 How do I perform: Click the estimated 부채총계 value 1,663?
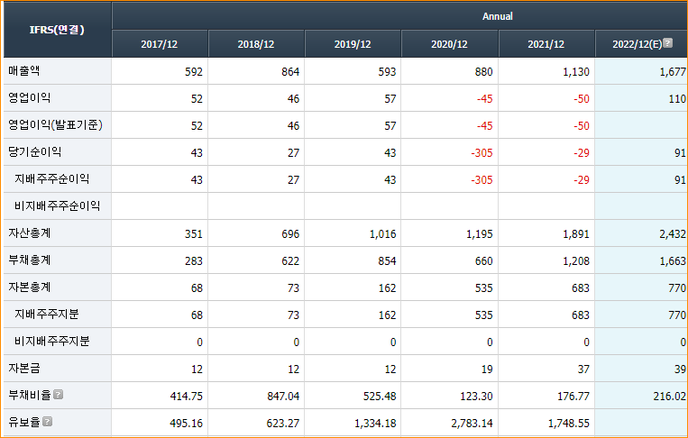pos(673,261)
